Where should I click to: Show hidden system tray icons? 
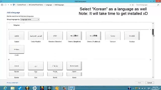[133, 88]
